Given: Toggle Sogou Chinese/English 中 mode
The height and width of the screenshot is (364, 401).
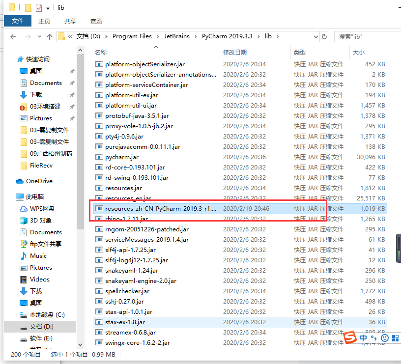Looking at the screenshot, I should (363, 338).
